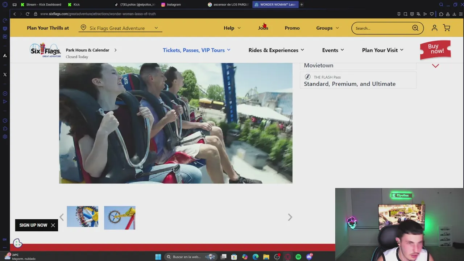The width and height of the screenshot is (464, 261).
Task: Expand the Events menu
Action: click(333, 50)
